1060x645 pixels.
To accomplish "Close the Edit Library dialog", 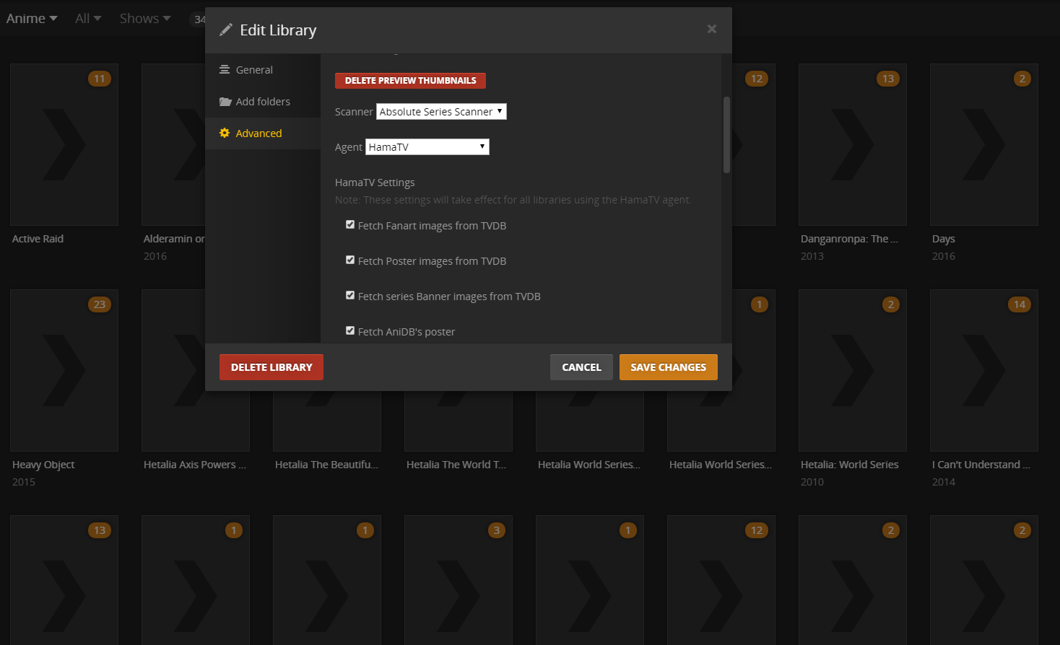I will [x=712, y=29].
